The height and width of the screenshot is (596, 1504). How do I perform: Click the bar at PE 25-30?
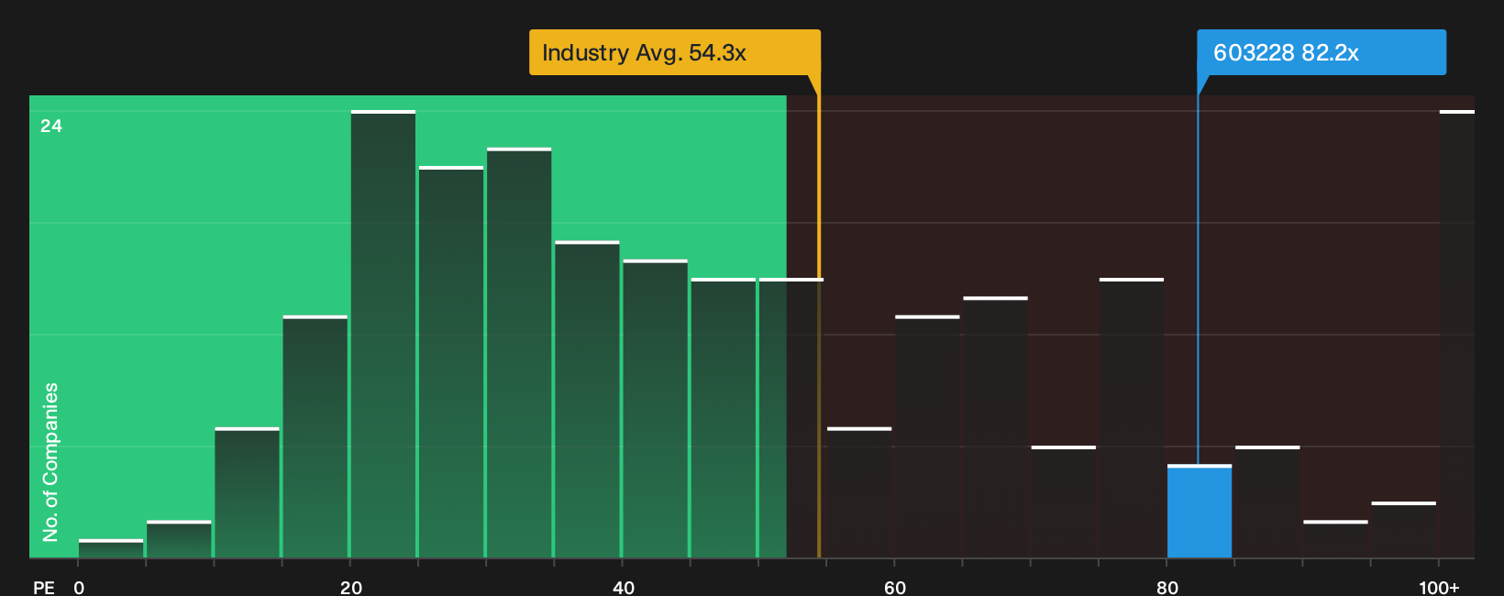coord(451,362)
